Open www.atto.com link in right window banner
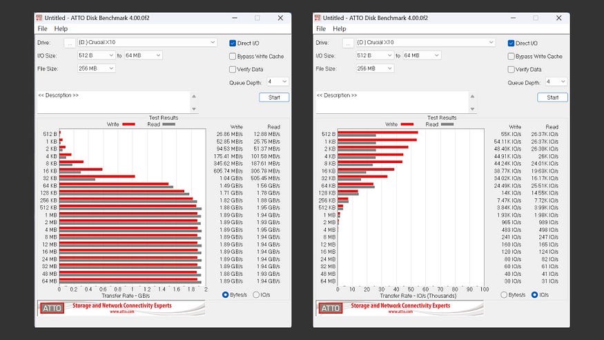This screenshot has width=604, height=340. tap(400, 312)
